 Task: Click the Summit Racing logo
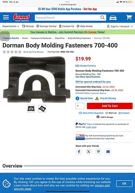point(22,17)
